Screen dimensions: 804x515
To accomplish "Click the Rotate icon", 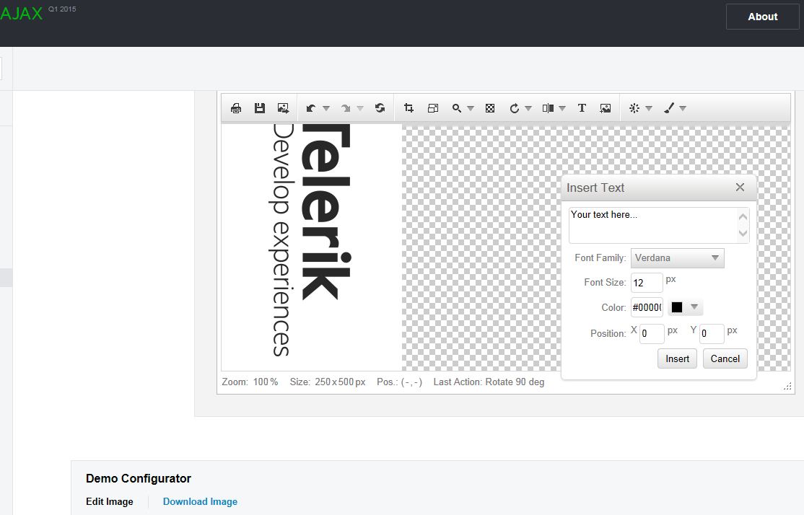I will point(515,108).
